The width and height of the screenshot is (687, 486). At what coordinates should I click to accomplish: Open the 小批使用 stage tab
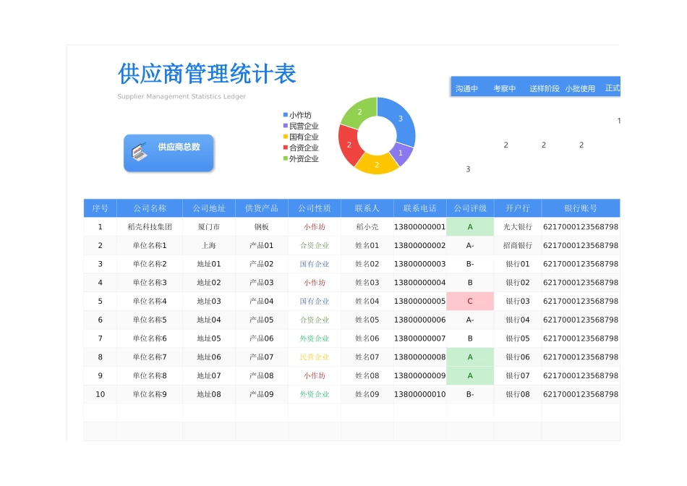[x=581, y=88]
